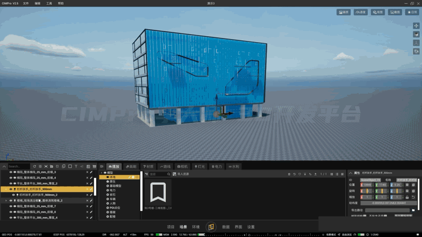
Task: Click the folder icon beside 导出路径 field
Action: pos(413,210)
